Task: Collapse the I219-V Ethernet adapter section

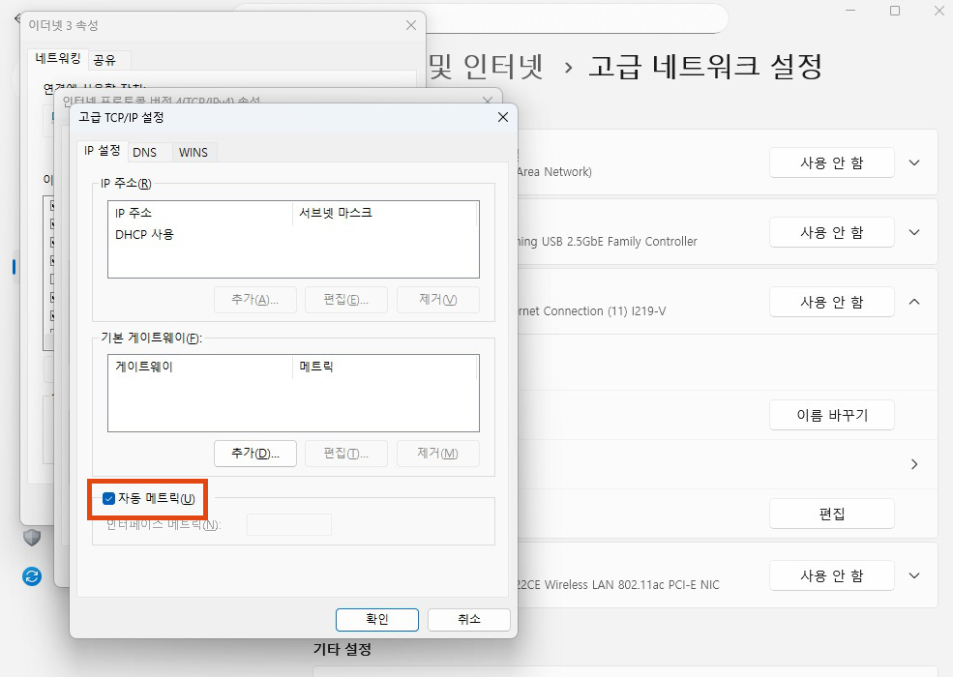Action: coord(914,302)
